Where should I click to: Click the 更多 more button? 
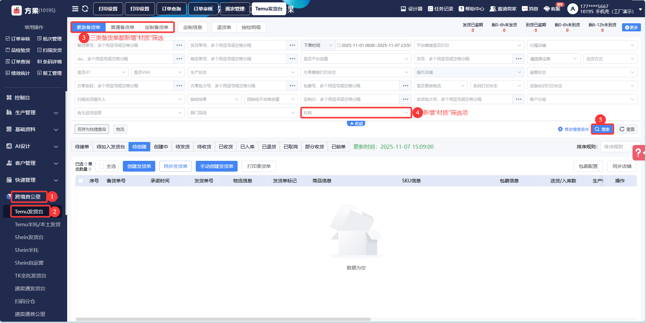tap(631, 27)
